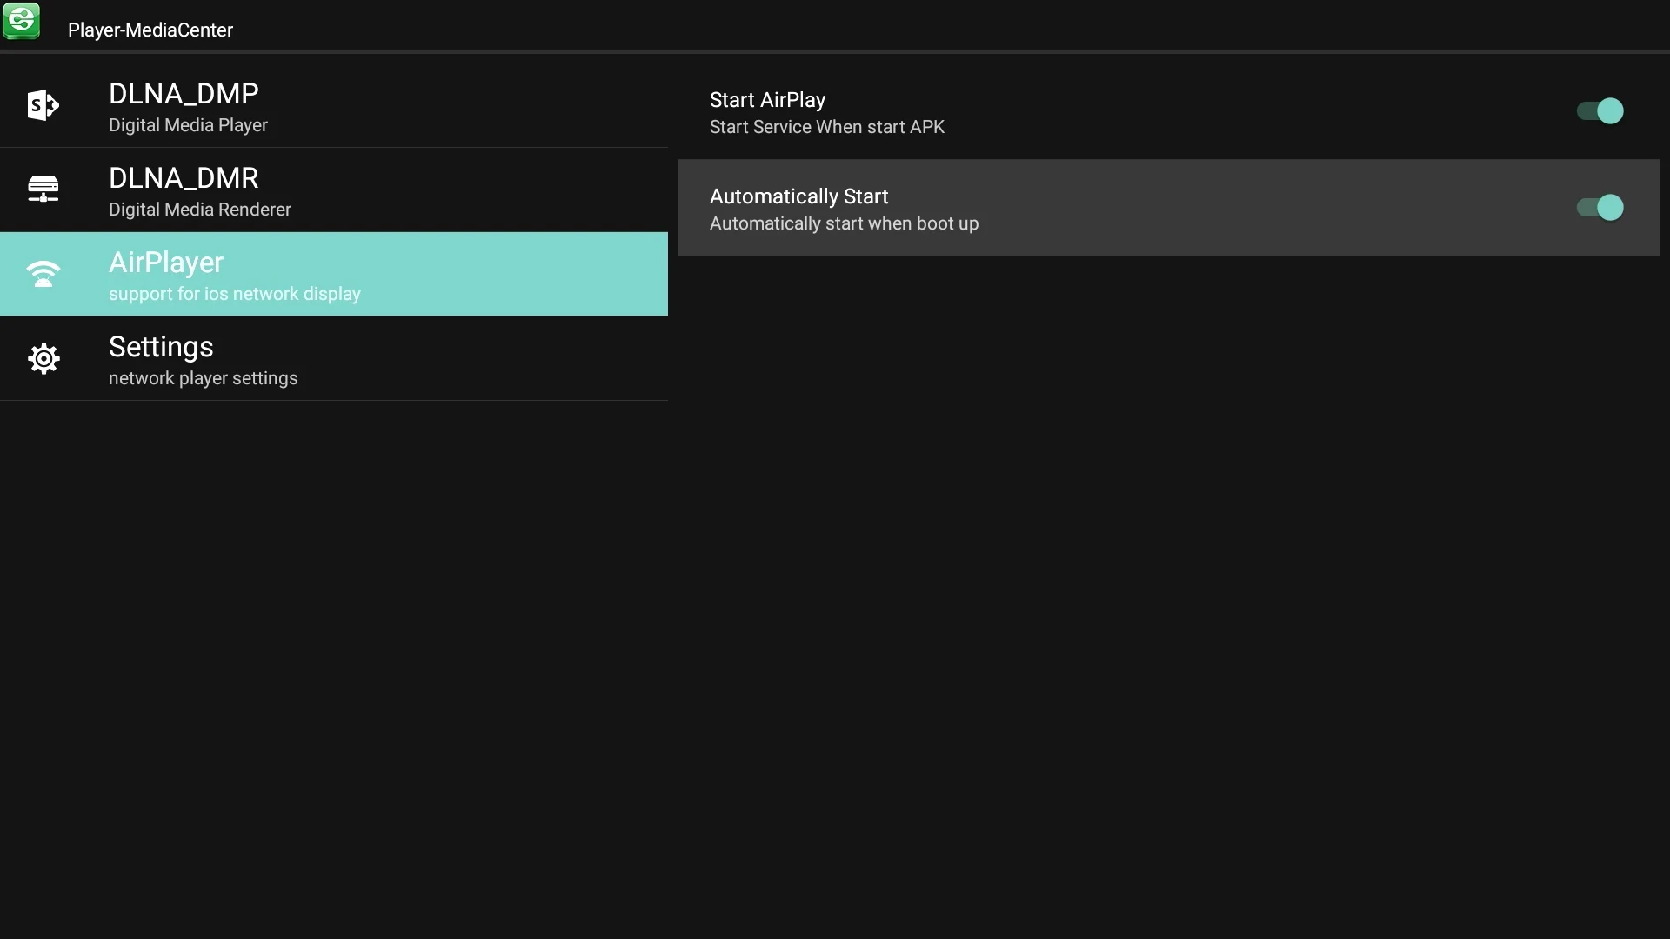
Task: Select the highlighted AirPlayer menu entry
Action: 334,274
